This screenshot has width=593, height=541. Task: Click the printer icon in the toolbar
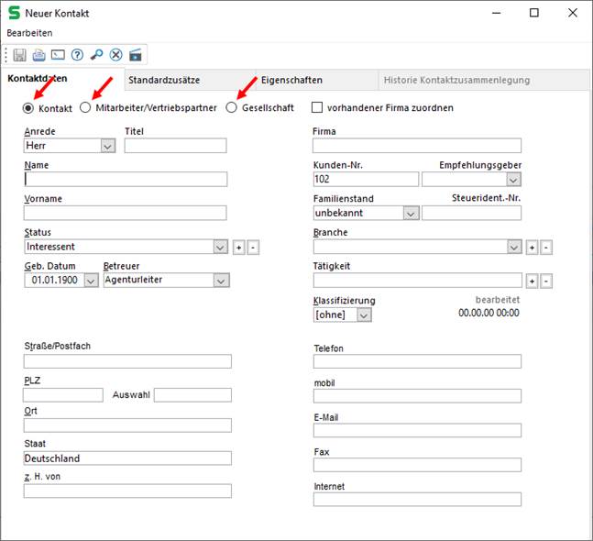[38, 55]
